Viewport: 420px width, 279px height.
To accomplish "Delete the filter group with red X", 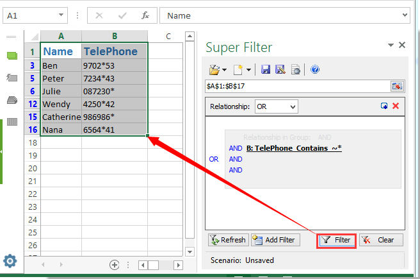I will tap(396, 106).
